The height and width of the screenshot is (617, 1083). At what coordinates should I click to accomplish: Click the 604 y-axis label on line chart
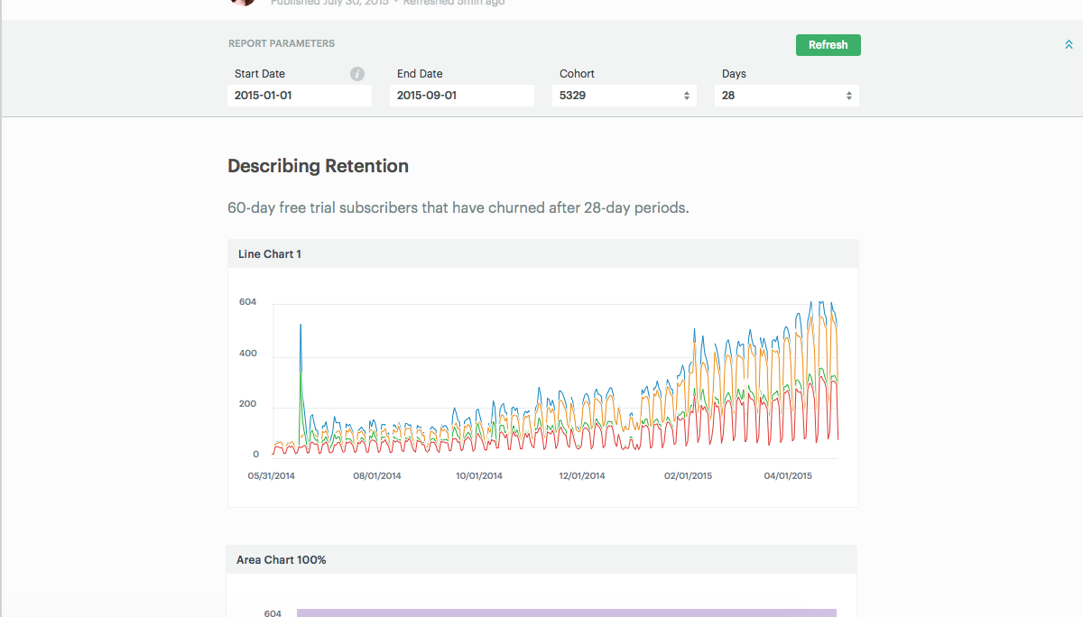(247, 302)
